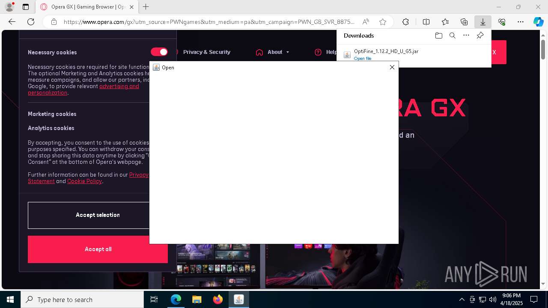Click the taskbar search box
Screen dimensions: 548x308
[82, 299]
